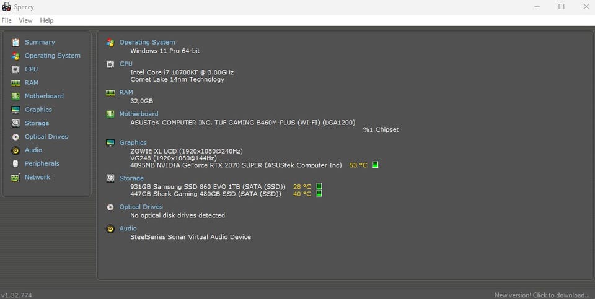Select Motherboard in the sidebar

pyautogui.click(x=44, y=96)
